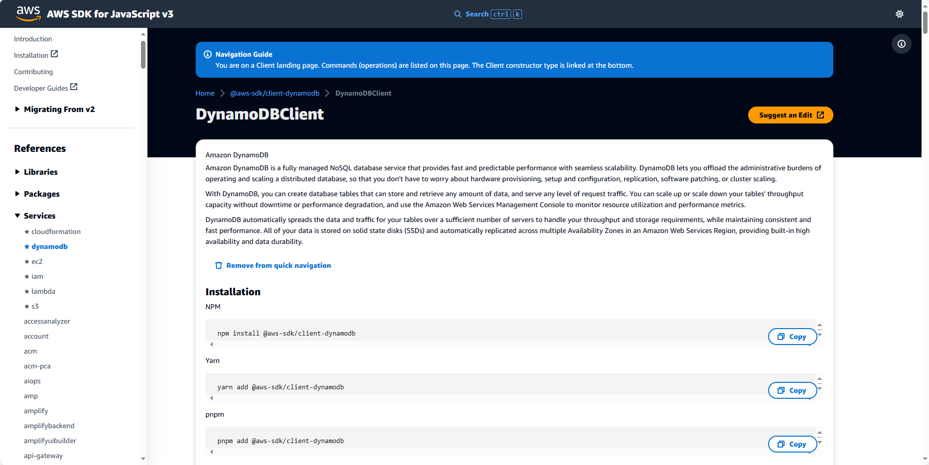The height and width of the screenshot is (465, 929).
Task: Click the trash icon for quick navigation removal
Action: click(x=218, y=265)
